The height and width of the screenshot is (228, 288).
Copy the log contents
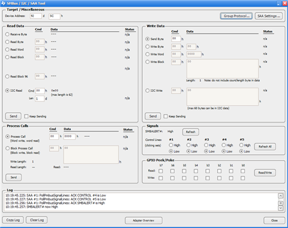13,220
